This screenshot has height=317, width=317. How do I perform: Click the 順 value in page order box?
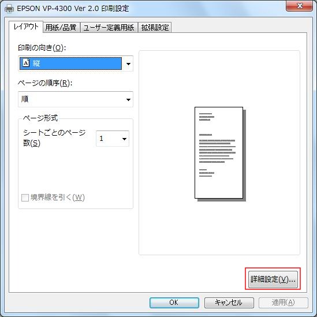(x=25, y=99)
